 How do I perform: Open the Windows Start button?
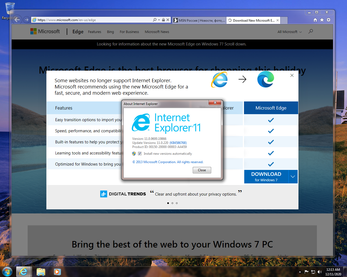click(7, 272)
